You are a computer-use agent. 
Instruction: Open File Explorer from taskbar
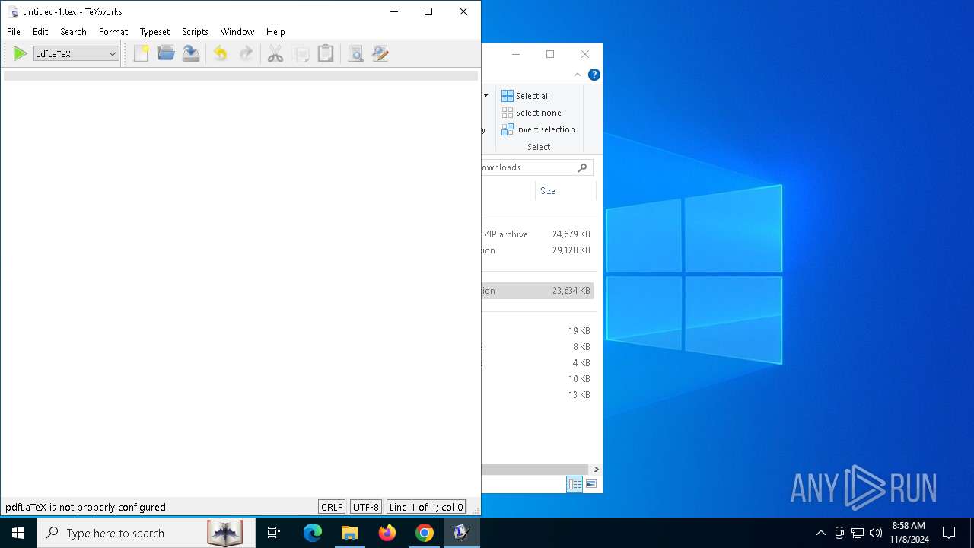(350, 533)
